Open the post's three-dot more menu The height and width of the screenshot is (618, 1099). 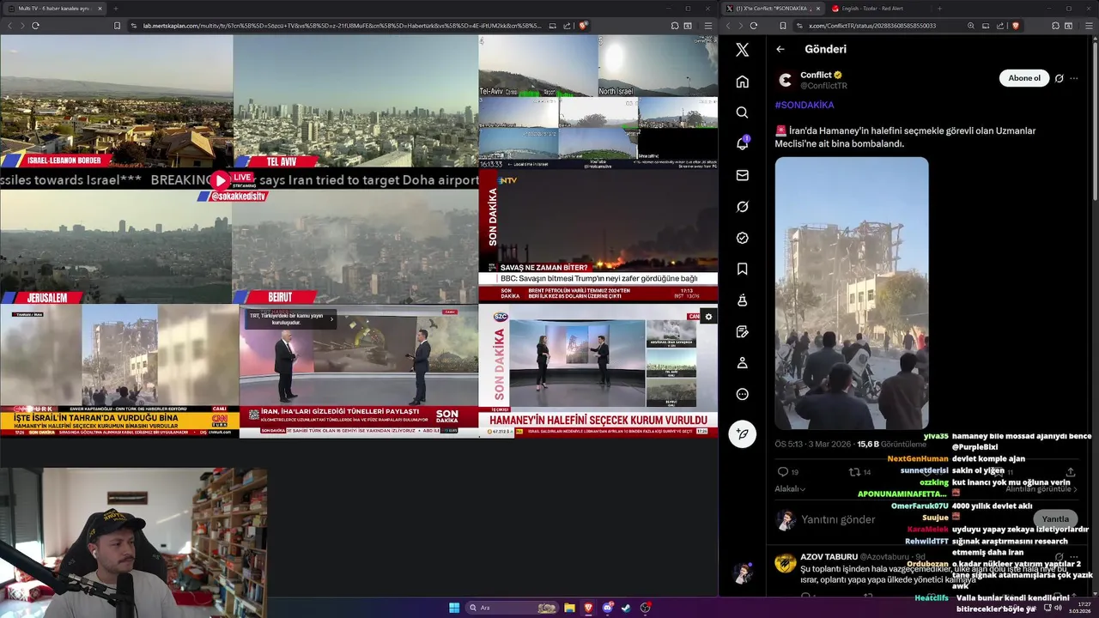pyautogui.click(x=1073, y=78)
